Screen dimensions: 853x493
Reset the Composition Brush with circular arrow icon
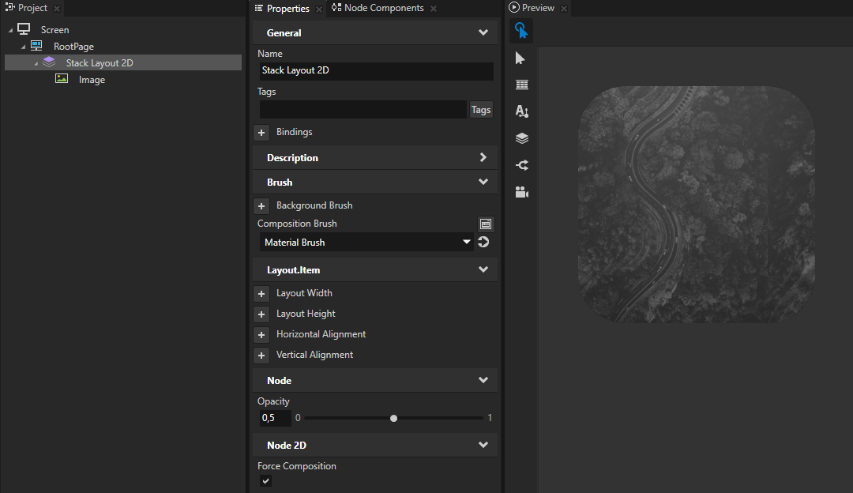[x=483, y=243]
